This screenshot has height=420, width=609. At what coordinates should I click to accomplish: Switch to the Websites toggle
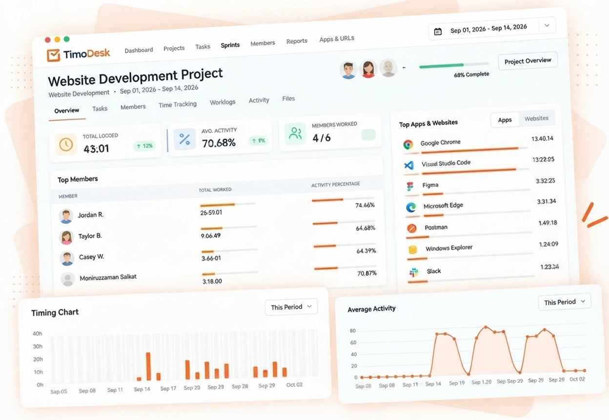point(536,118)
